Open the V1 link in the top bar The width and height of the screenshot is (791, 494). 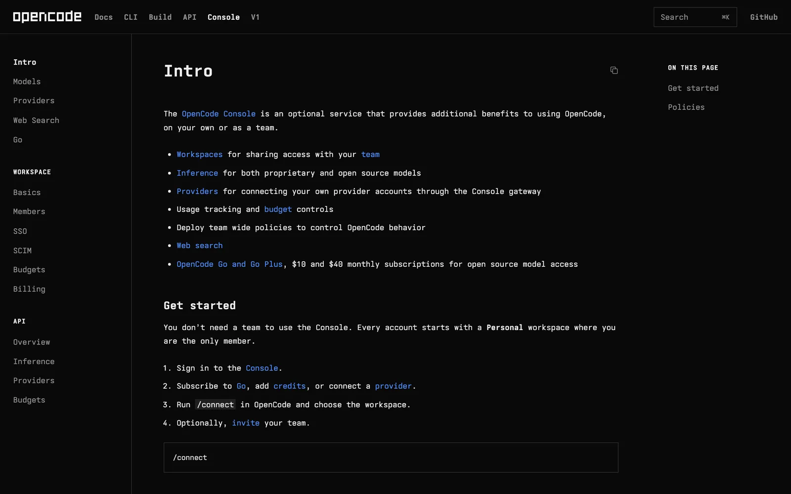pos(255,17)
